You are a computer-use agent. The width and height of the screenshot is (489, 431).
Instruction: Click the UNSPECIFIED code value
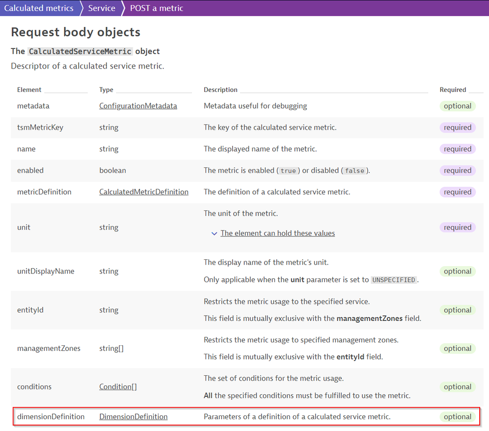tap(394, 280)
